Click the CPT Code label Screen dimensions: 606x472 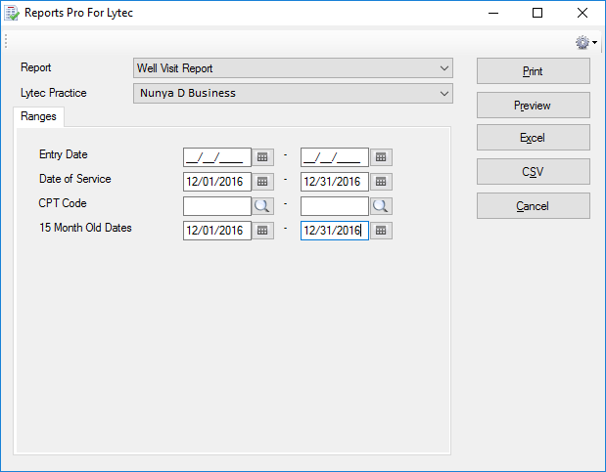(x=63, y=203)
